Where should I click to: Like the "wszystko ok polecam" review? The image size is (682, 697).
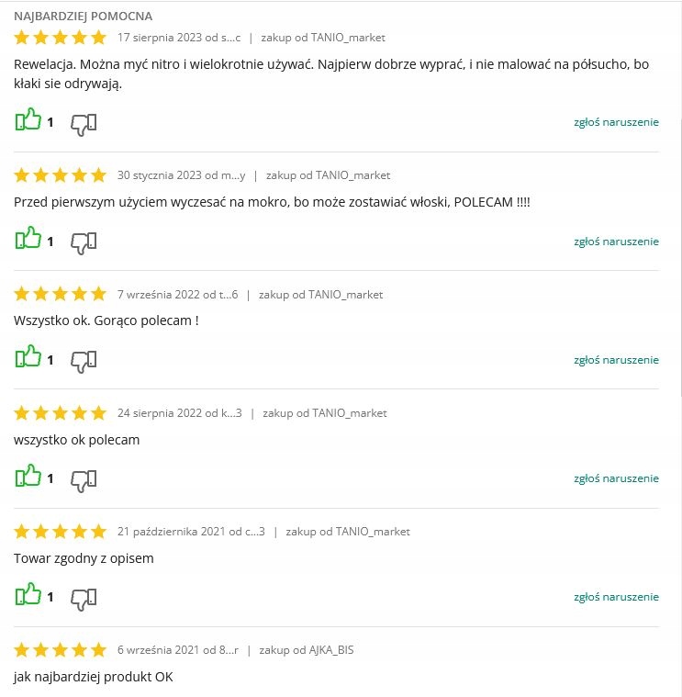28,478
